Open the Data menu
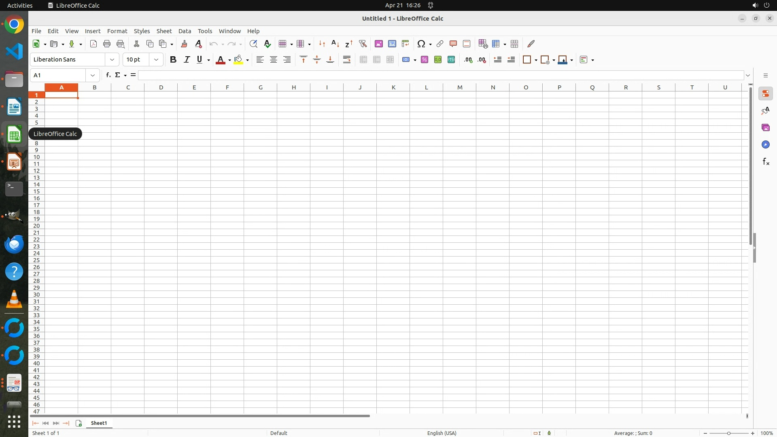This screenshot has height=437, width=777. 185,31
